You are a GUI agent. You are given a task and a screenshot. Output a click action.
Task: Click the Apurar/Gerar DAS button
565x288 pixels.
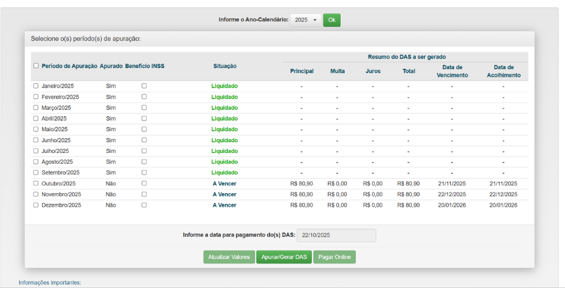pyautogui.click(x=284, y=257)
